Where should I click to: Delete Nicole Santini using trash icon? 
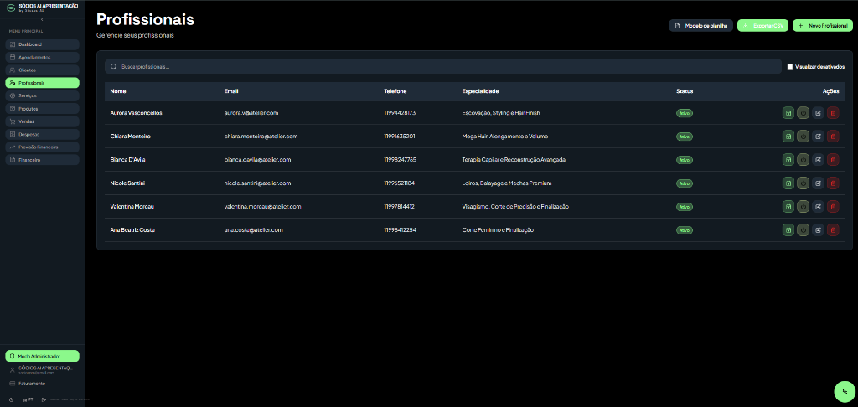click(x=833, y=183)
